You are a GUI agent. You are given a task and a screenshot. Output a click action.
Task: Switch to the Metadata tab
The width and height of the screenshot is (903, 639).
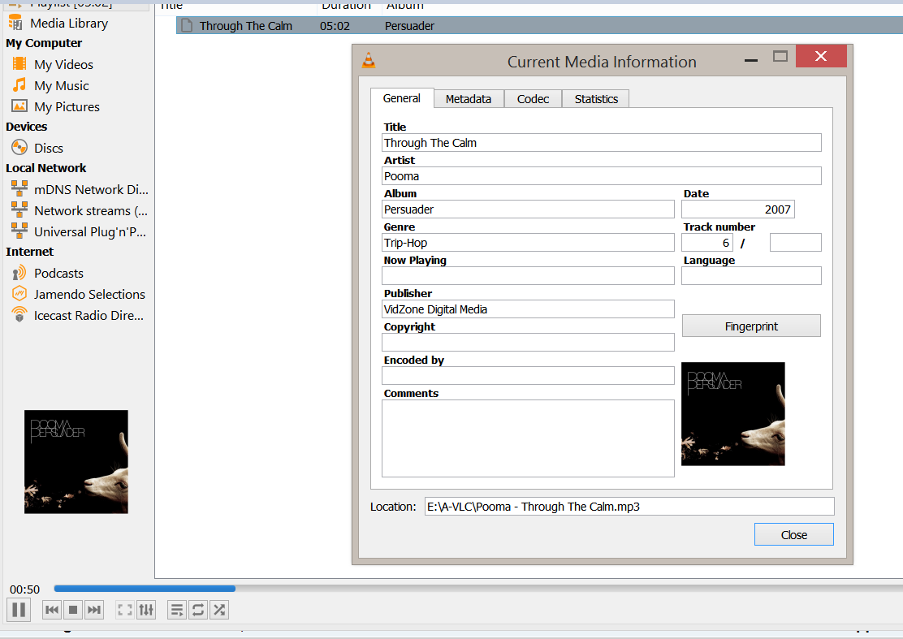(x=469, y=99)
